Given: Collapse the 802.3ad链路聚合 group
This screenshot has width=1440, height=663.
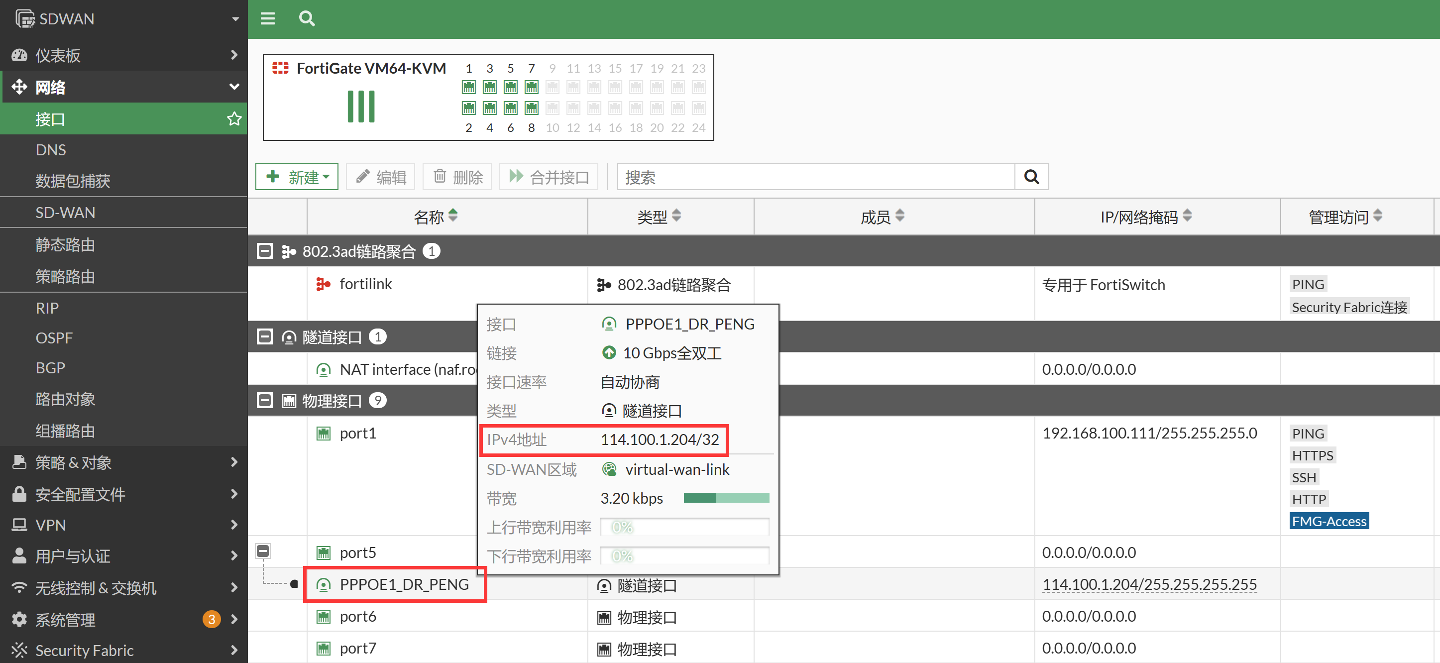Looking at the screenshot, I should pos(264,251).
